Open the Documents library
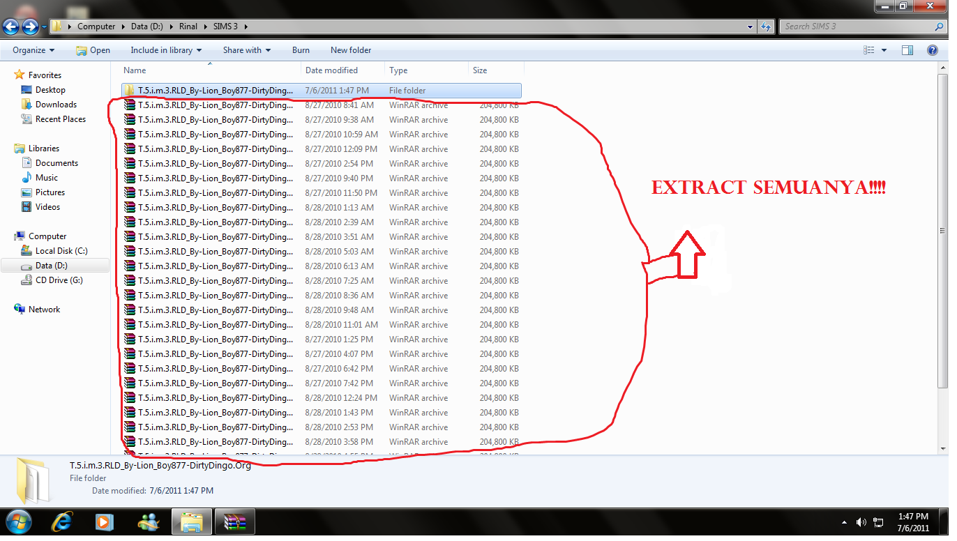 (56, 163)
